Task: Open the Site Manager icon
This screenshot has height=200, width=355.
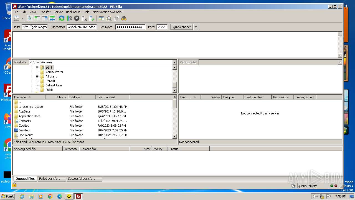Action: point(16,18)
